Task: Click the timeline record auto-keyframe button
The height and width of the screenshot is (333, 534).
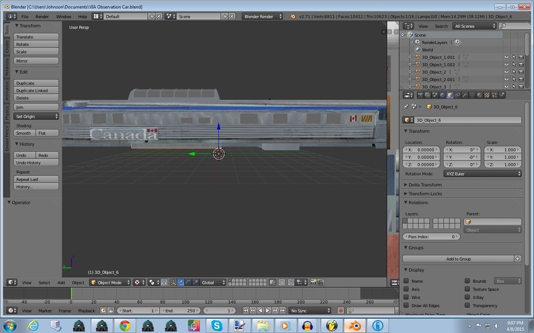Action: [x=340, y=311]
